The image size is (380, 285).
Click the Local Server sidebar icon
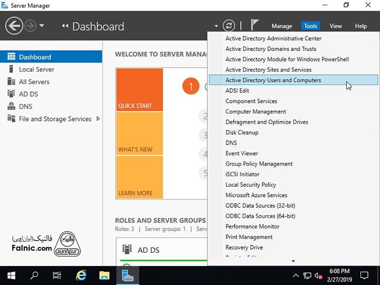tap(11, 69)
